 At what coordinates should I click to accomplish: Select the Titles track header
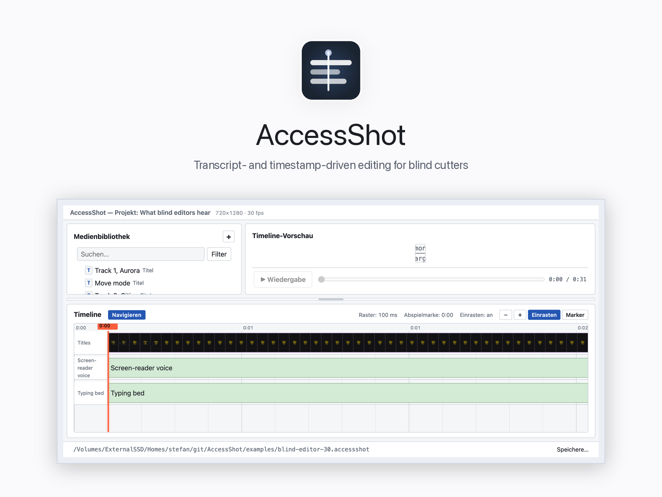91,343
